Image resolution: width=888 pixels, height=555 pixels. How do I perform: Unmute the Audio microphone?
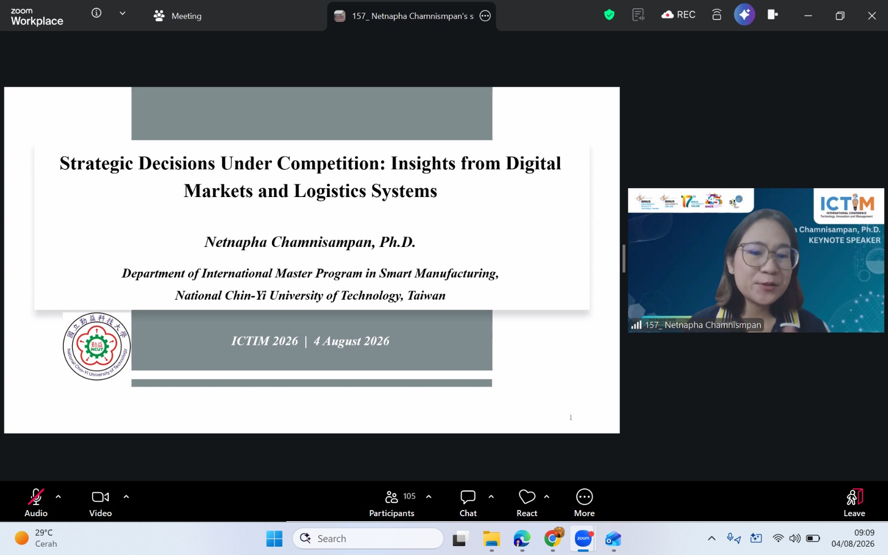click(x=36, y=503)
